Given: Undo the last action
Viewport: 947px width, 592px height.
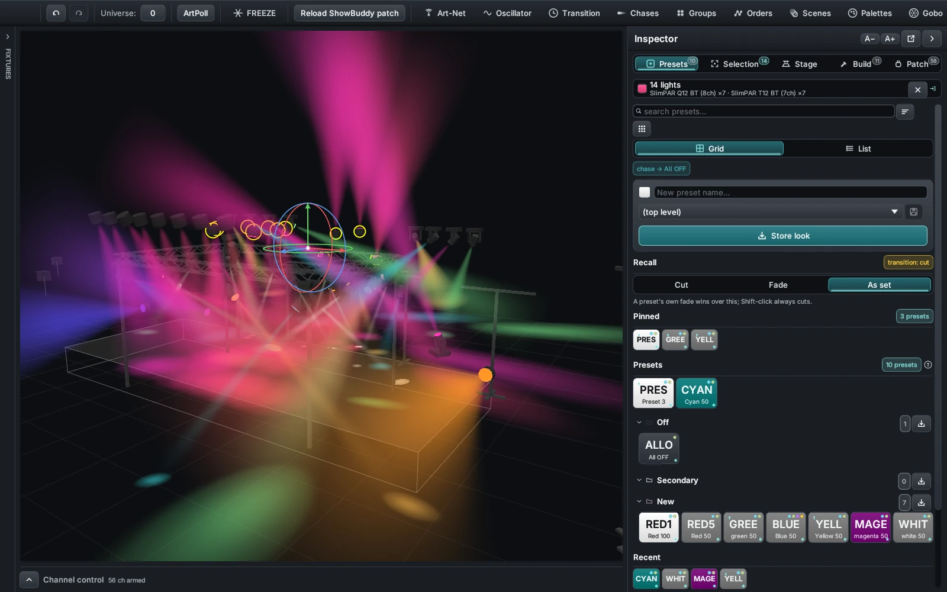Looking at the screenshot, I should [56, 13].
